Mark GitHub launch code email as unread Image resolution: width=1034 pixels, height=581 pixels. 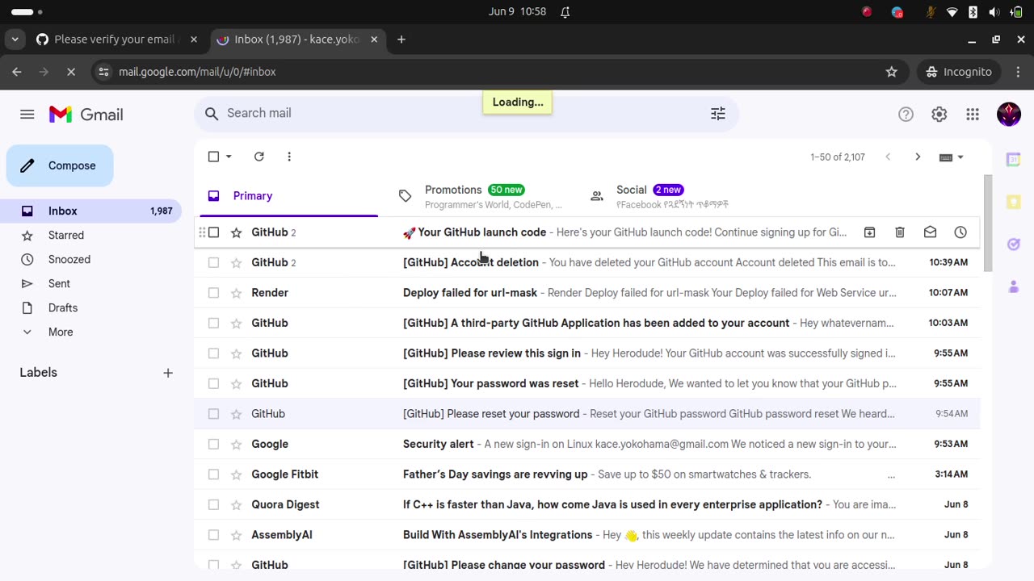pos(930,232)
